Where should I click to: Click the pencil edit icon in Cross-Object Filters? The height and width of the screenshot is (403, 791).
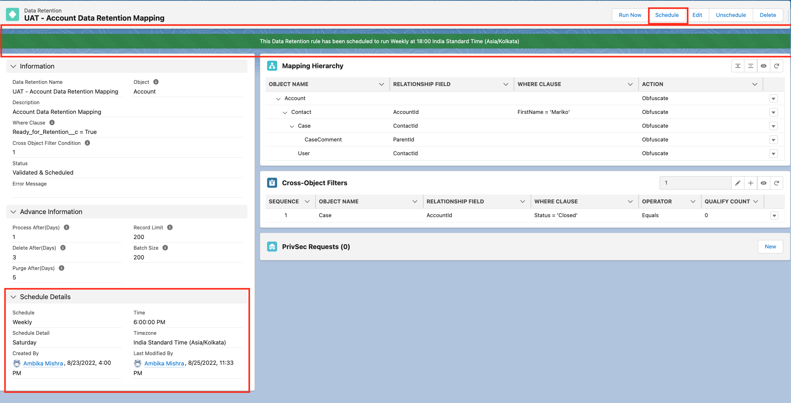click(738, 183)
